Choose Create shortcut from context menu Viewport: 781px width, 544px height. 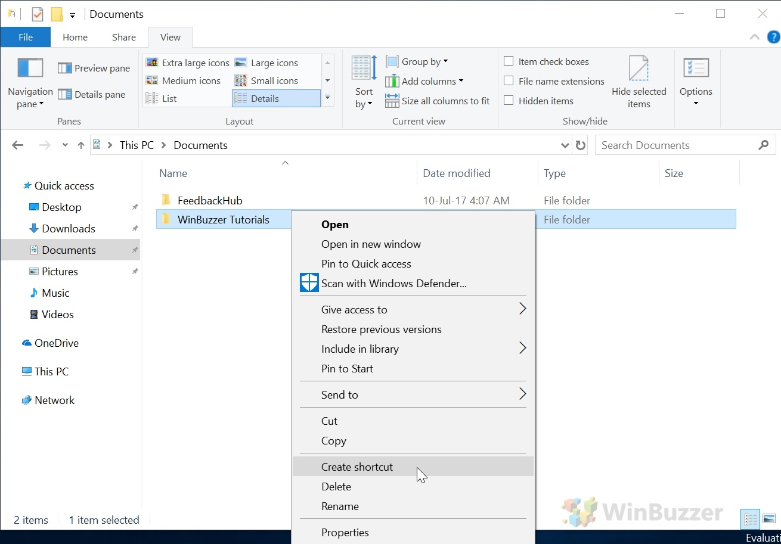[x=357, y=467]
